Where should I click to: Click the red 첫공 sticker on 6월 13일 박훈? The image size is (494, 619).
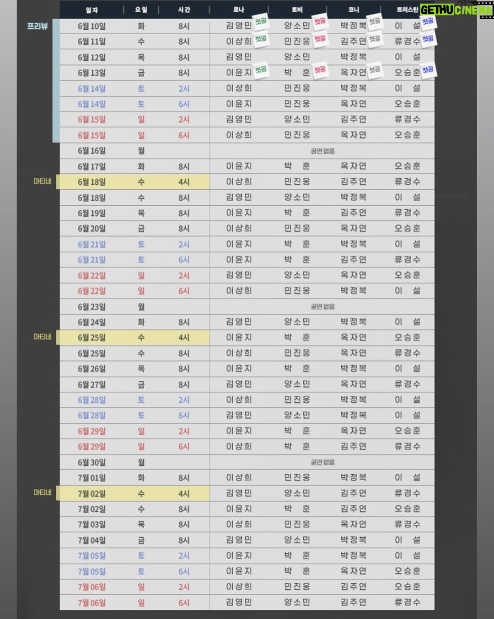tap(320, 70)
